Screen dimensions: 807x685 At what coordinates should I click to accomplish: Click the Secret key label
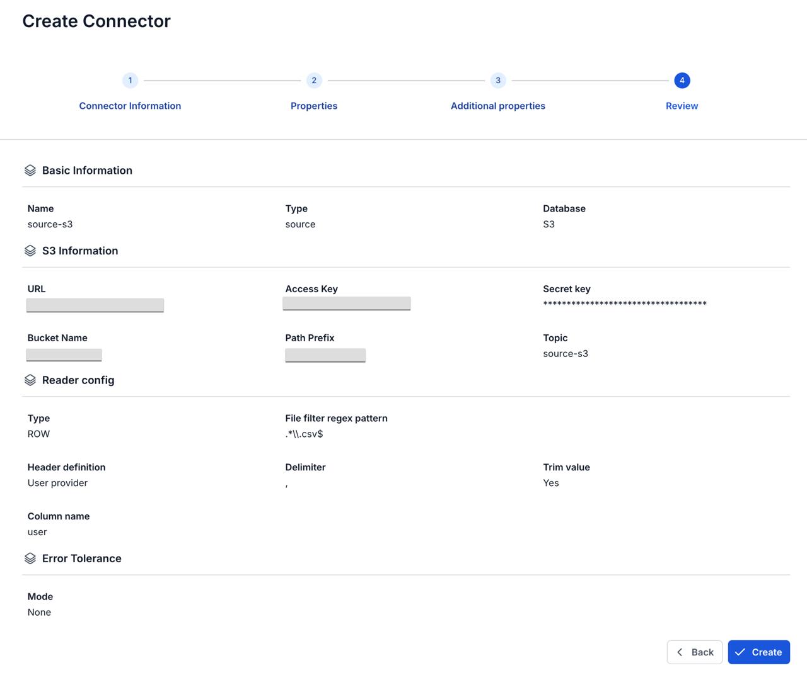[x=567, y=289]
